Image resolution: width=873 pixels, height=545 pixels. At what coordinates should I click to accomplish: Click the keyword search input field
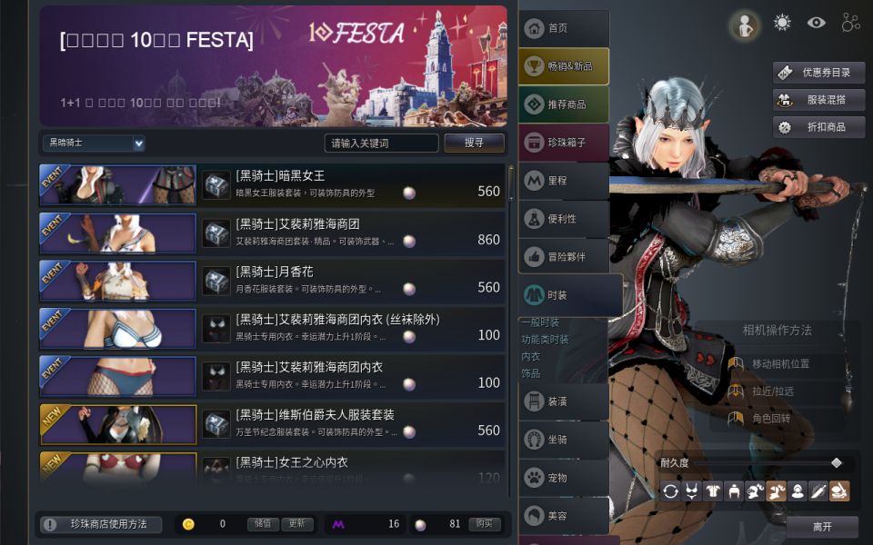click(381, 143)
